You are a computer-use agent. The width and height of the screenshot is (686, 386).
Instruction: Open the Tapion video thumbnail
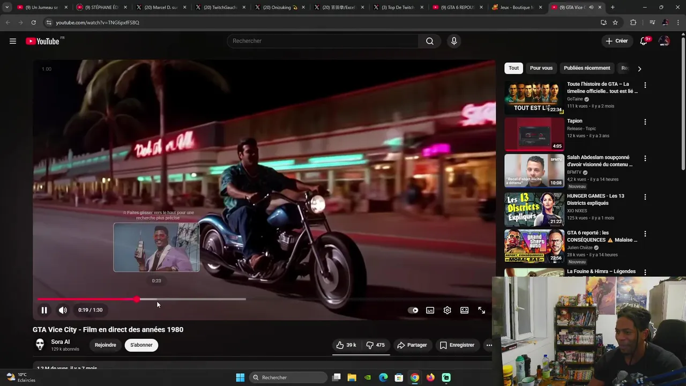click(x=534, y=135)
